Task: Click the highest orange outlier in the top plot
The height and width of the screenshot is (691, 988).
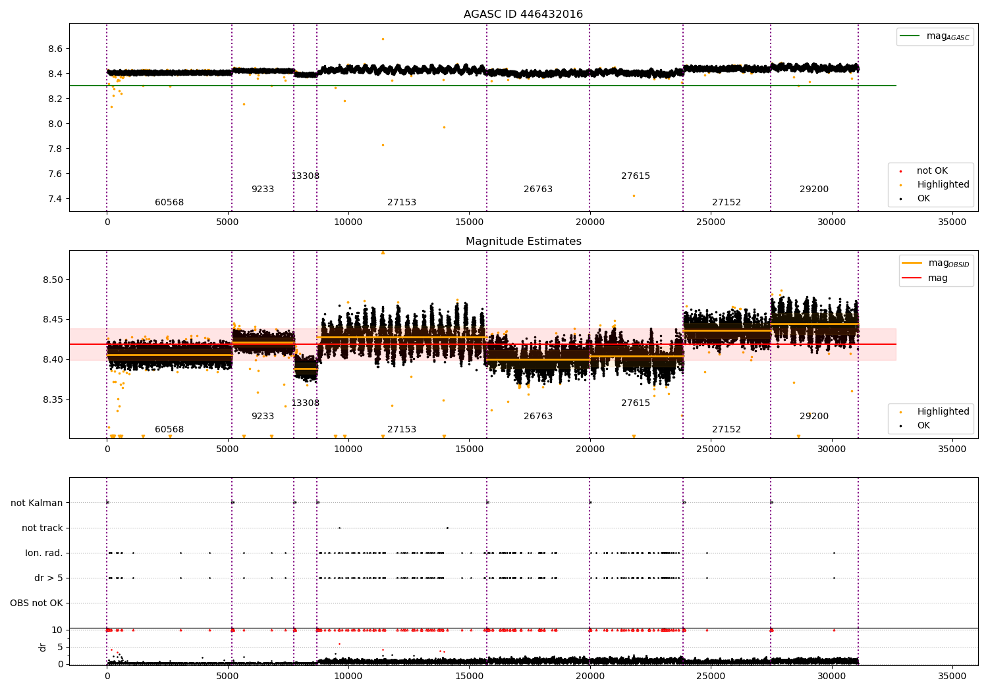Action: pyautogui.click(x=383, y=39)
